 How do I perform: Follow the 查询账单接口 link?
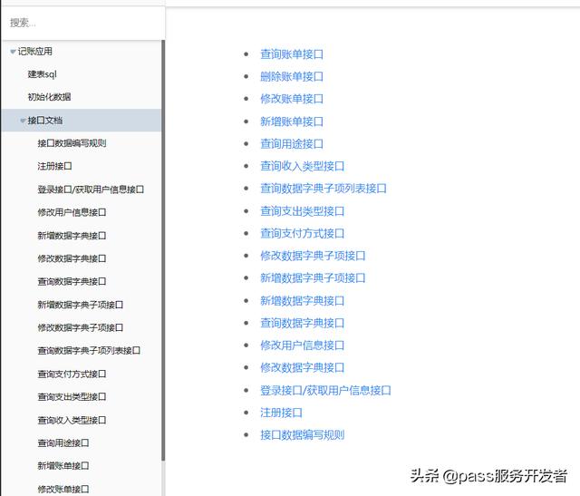[292, 54]
